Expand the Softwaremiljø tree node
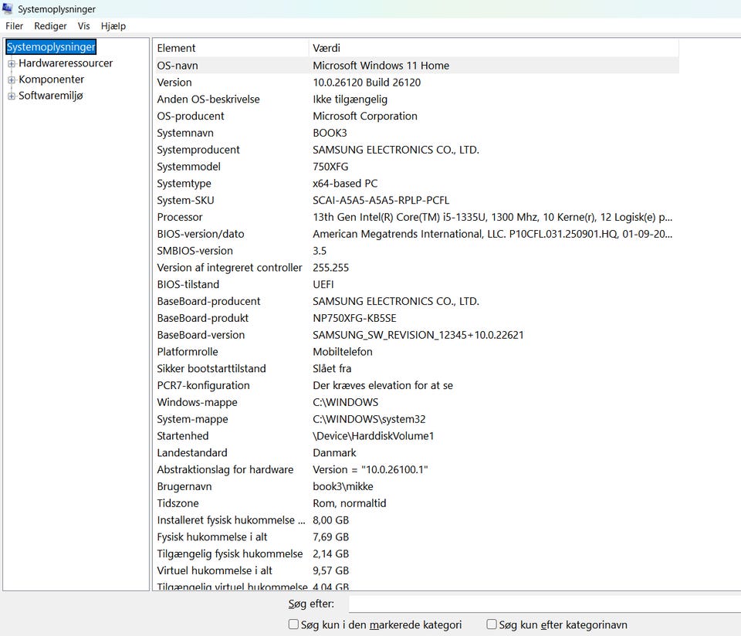The width and height of the screenshot is (741, 636). coord(12,96)
